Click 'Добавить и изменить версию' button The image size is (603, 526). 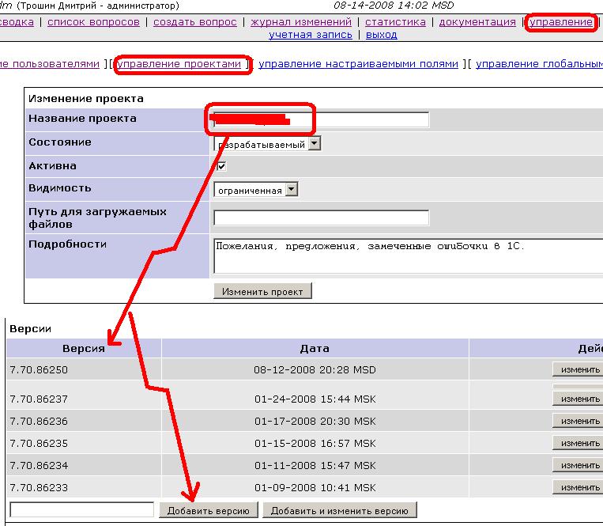[x=339, y=511]
